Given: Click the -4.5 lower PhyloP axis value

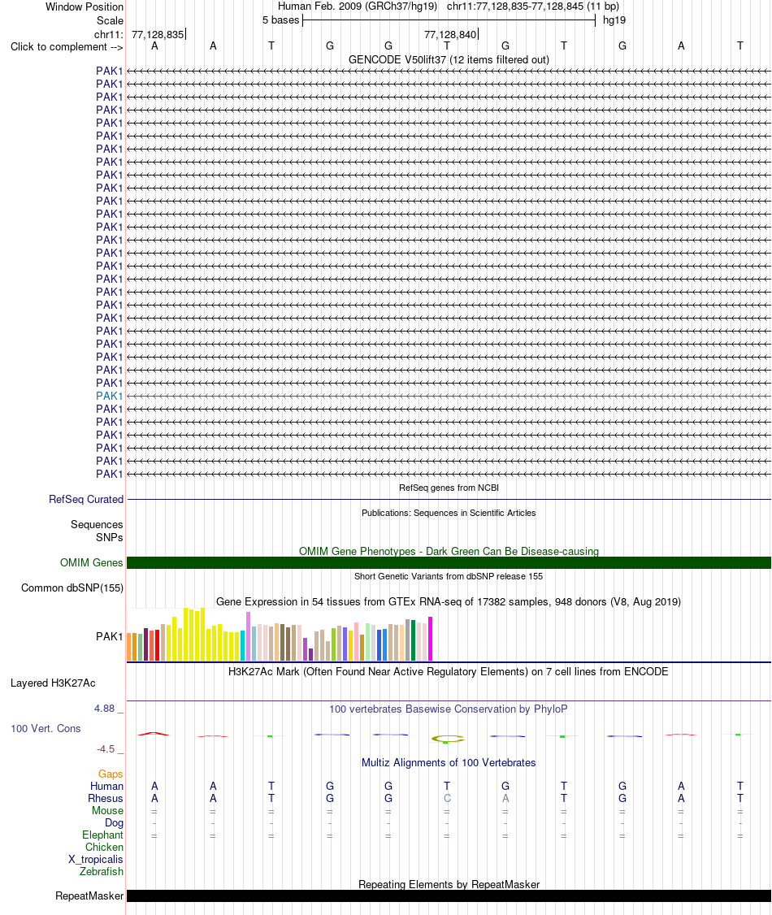Looking at the screenshot, I should coord(106,748).
